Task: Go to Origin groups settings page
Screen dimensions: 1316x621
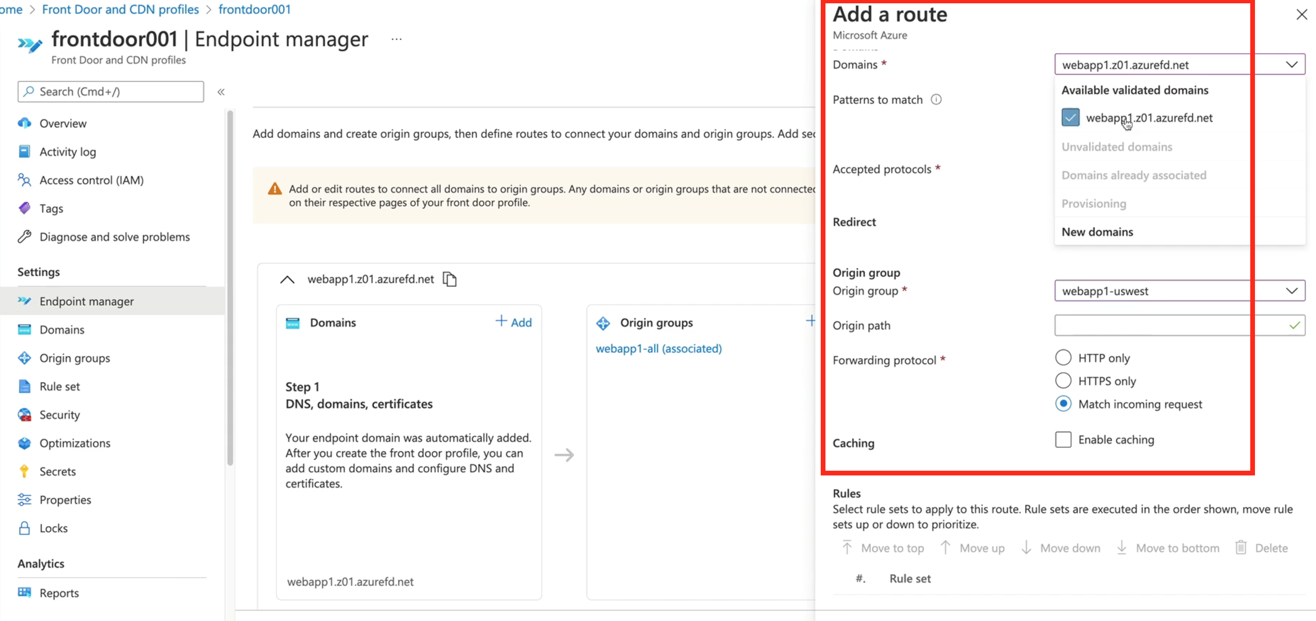Action: pos(75,358)
